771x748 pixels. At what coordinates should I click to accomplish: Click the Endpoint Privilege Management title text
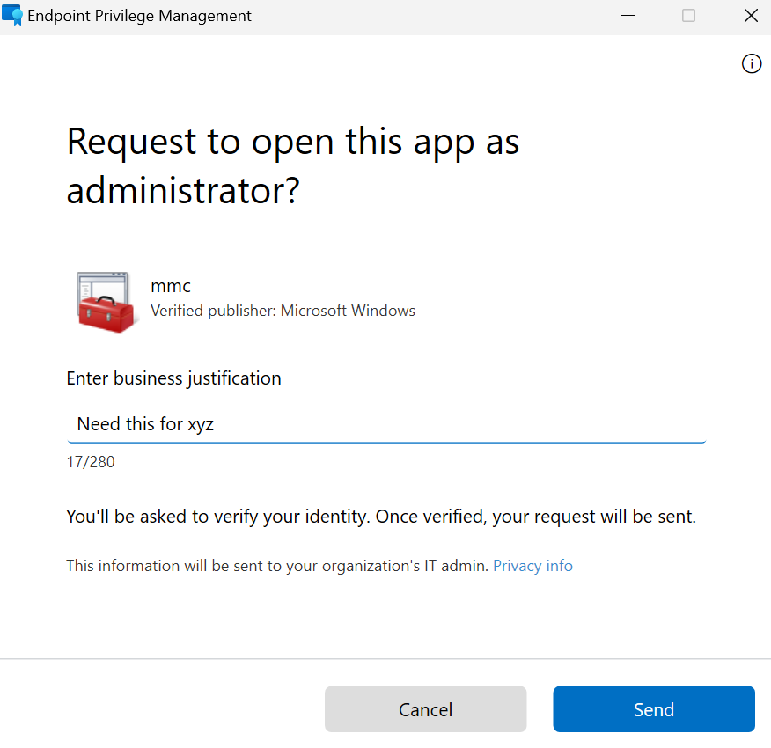click(x=139, y=15)
